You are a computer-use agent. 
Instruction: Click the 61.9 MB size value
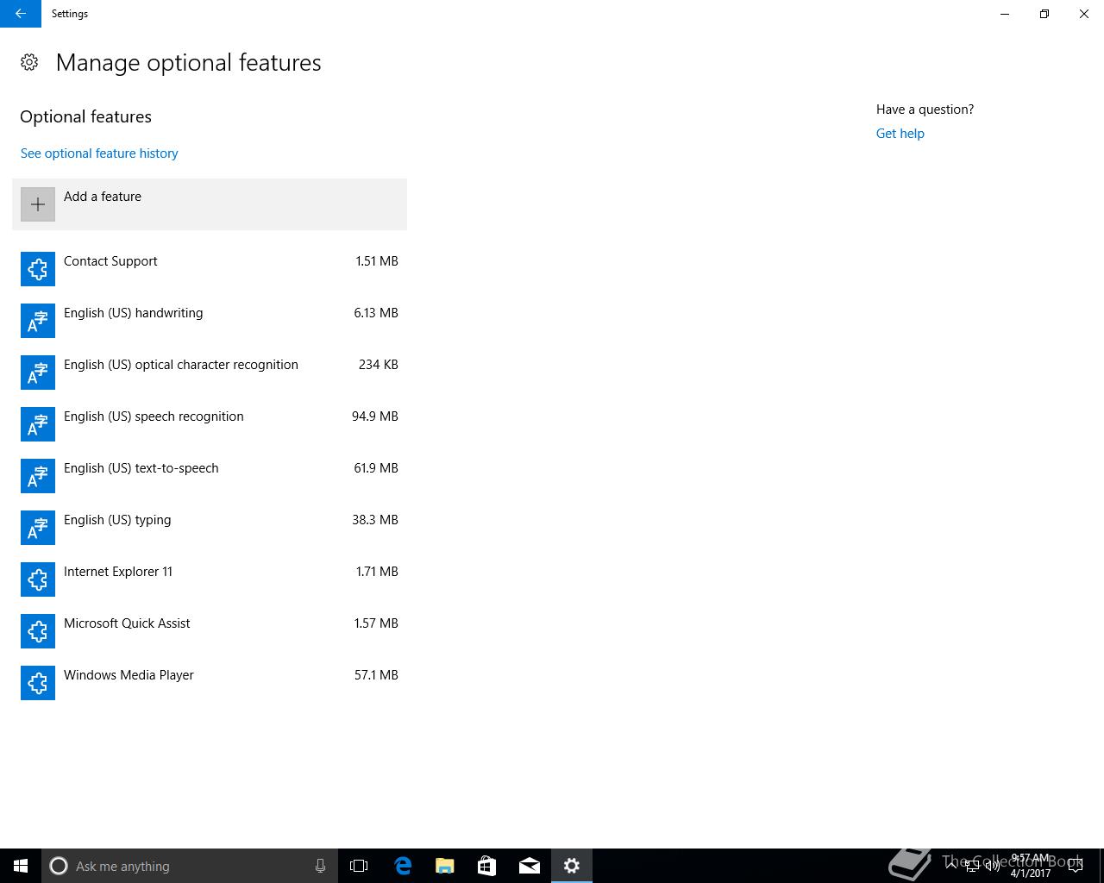(x=376, y=468)
